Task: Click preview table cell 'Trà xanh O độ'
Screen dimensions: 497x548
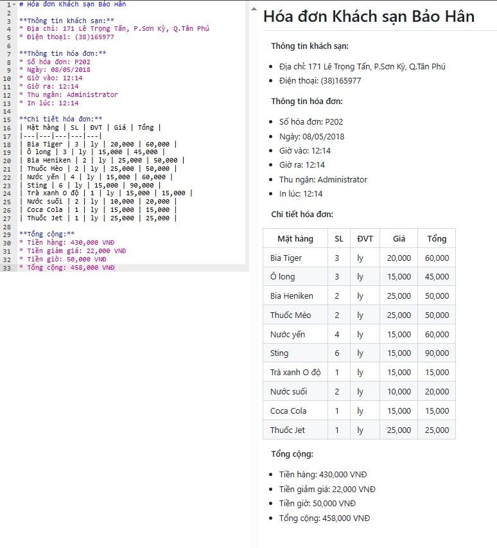Action: [295, 373]
